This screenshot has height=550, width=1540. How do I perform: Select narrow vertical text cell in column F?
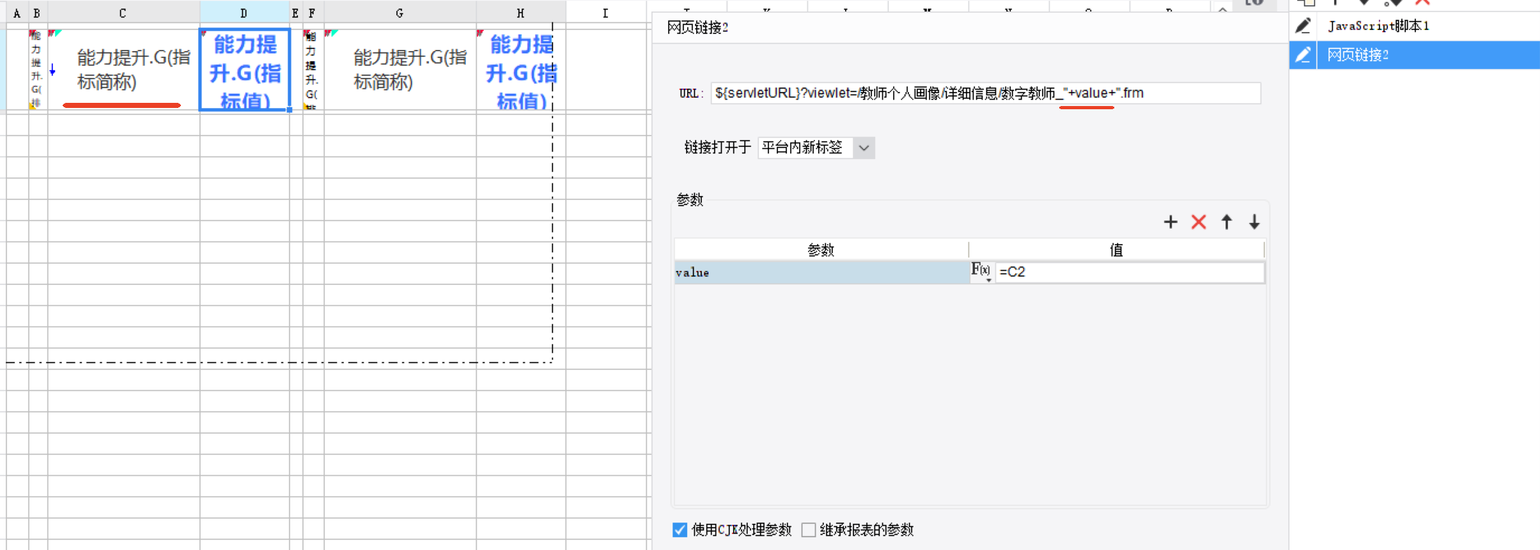coord(313,70)
